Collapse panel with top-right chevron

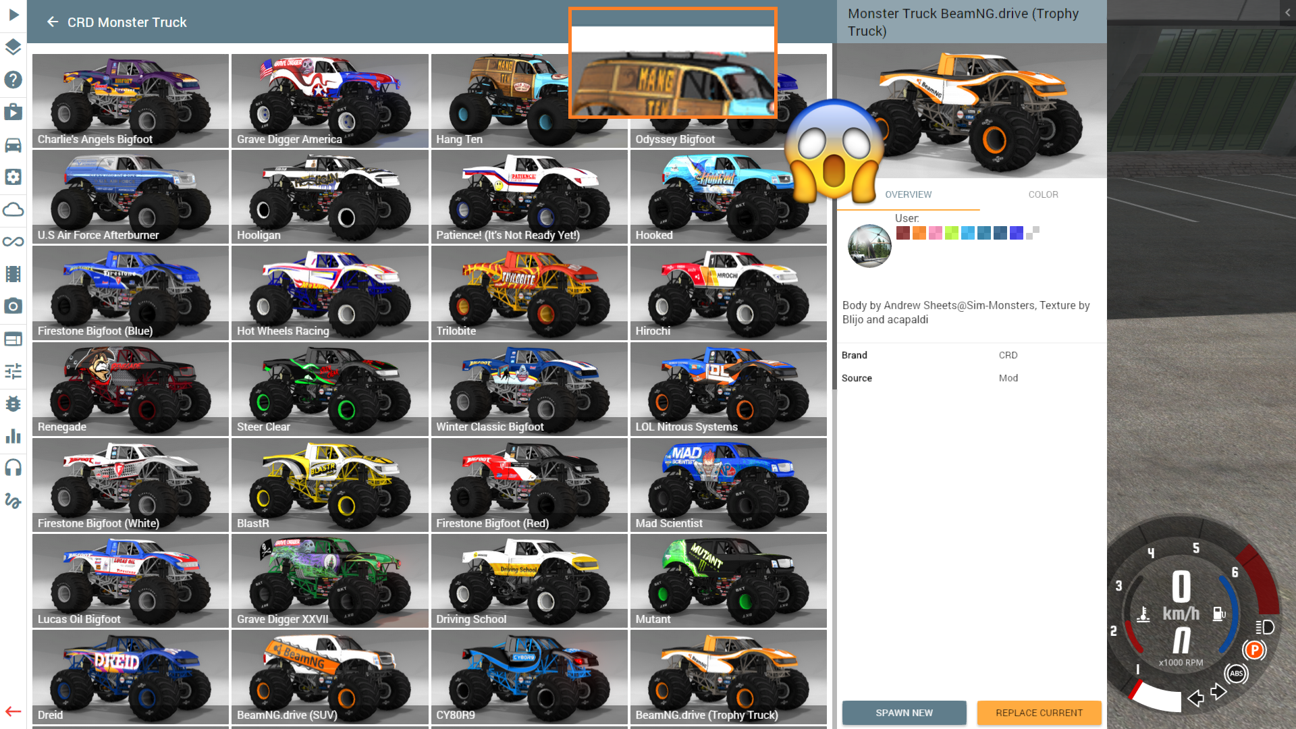point(1288,12)
